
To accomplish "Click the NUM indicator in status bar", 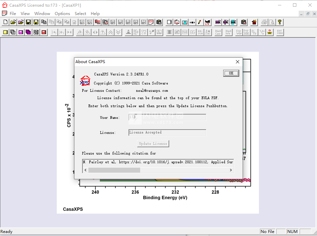I will (292, 232).
